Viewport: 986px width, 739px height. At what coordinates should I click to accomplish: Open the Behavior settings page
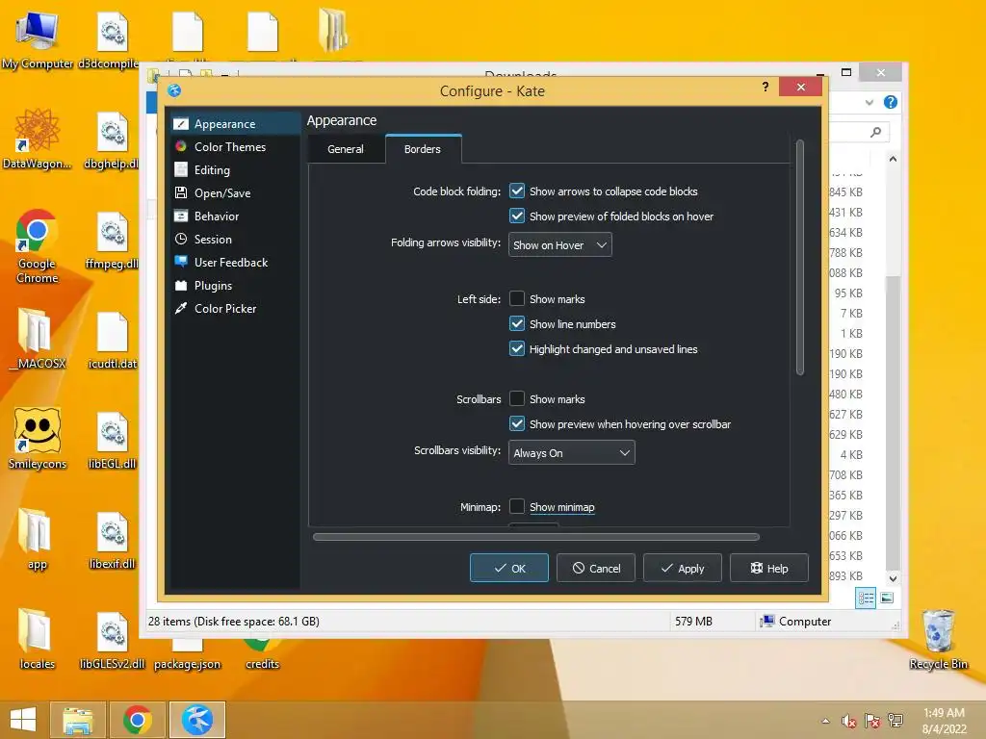(x=235, y=217)
